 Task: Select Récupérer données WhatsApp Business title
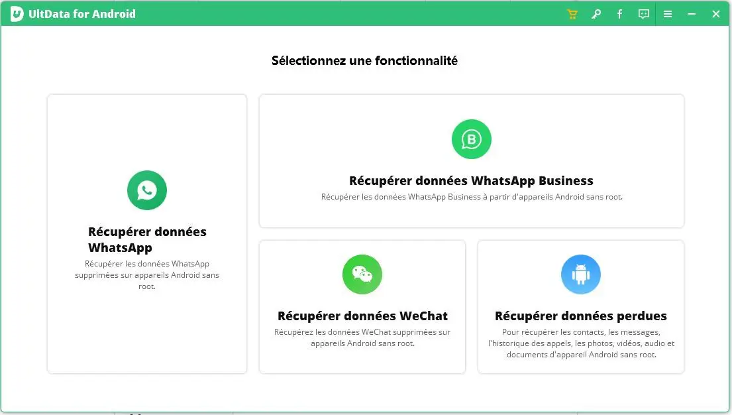coord(472,180)
